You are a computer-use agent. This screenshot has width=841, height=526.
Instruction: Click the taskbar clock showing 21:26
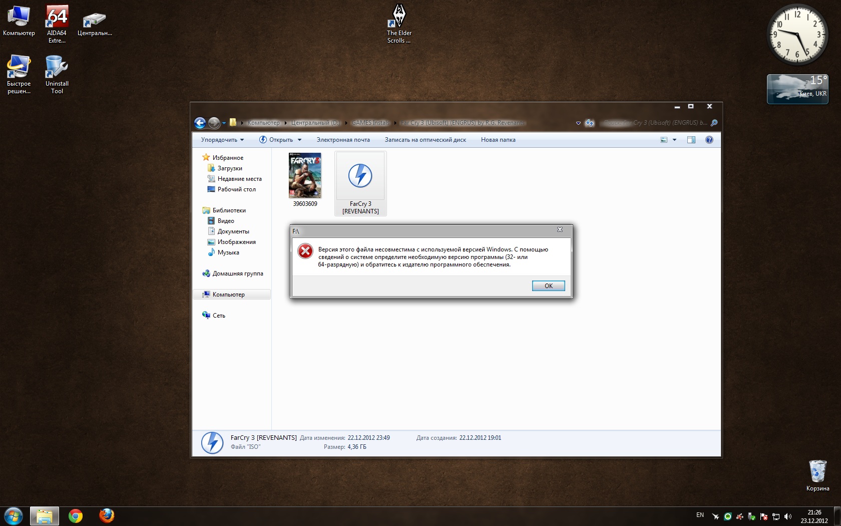click(x=814, y=516)
